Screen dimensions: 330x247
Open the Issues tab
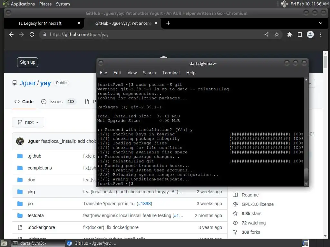(59, 102)
